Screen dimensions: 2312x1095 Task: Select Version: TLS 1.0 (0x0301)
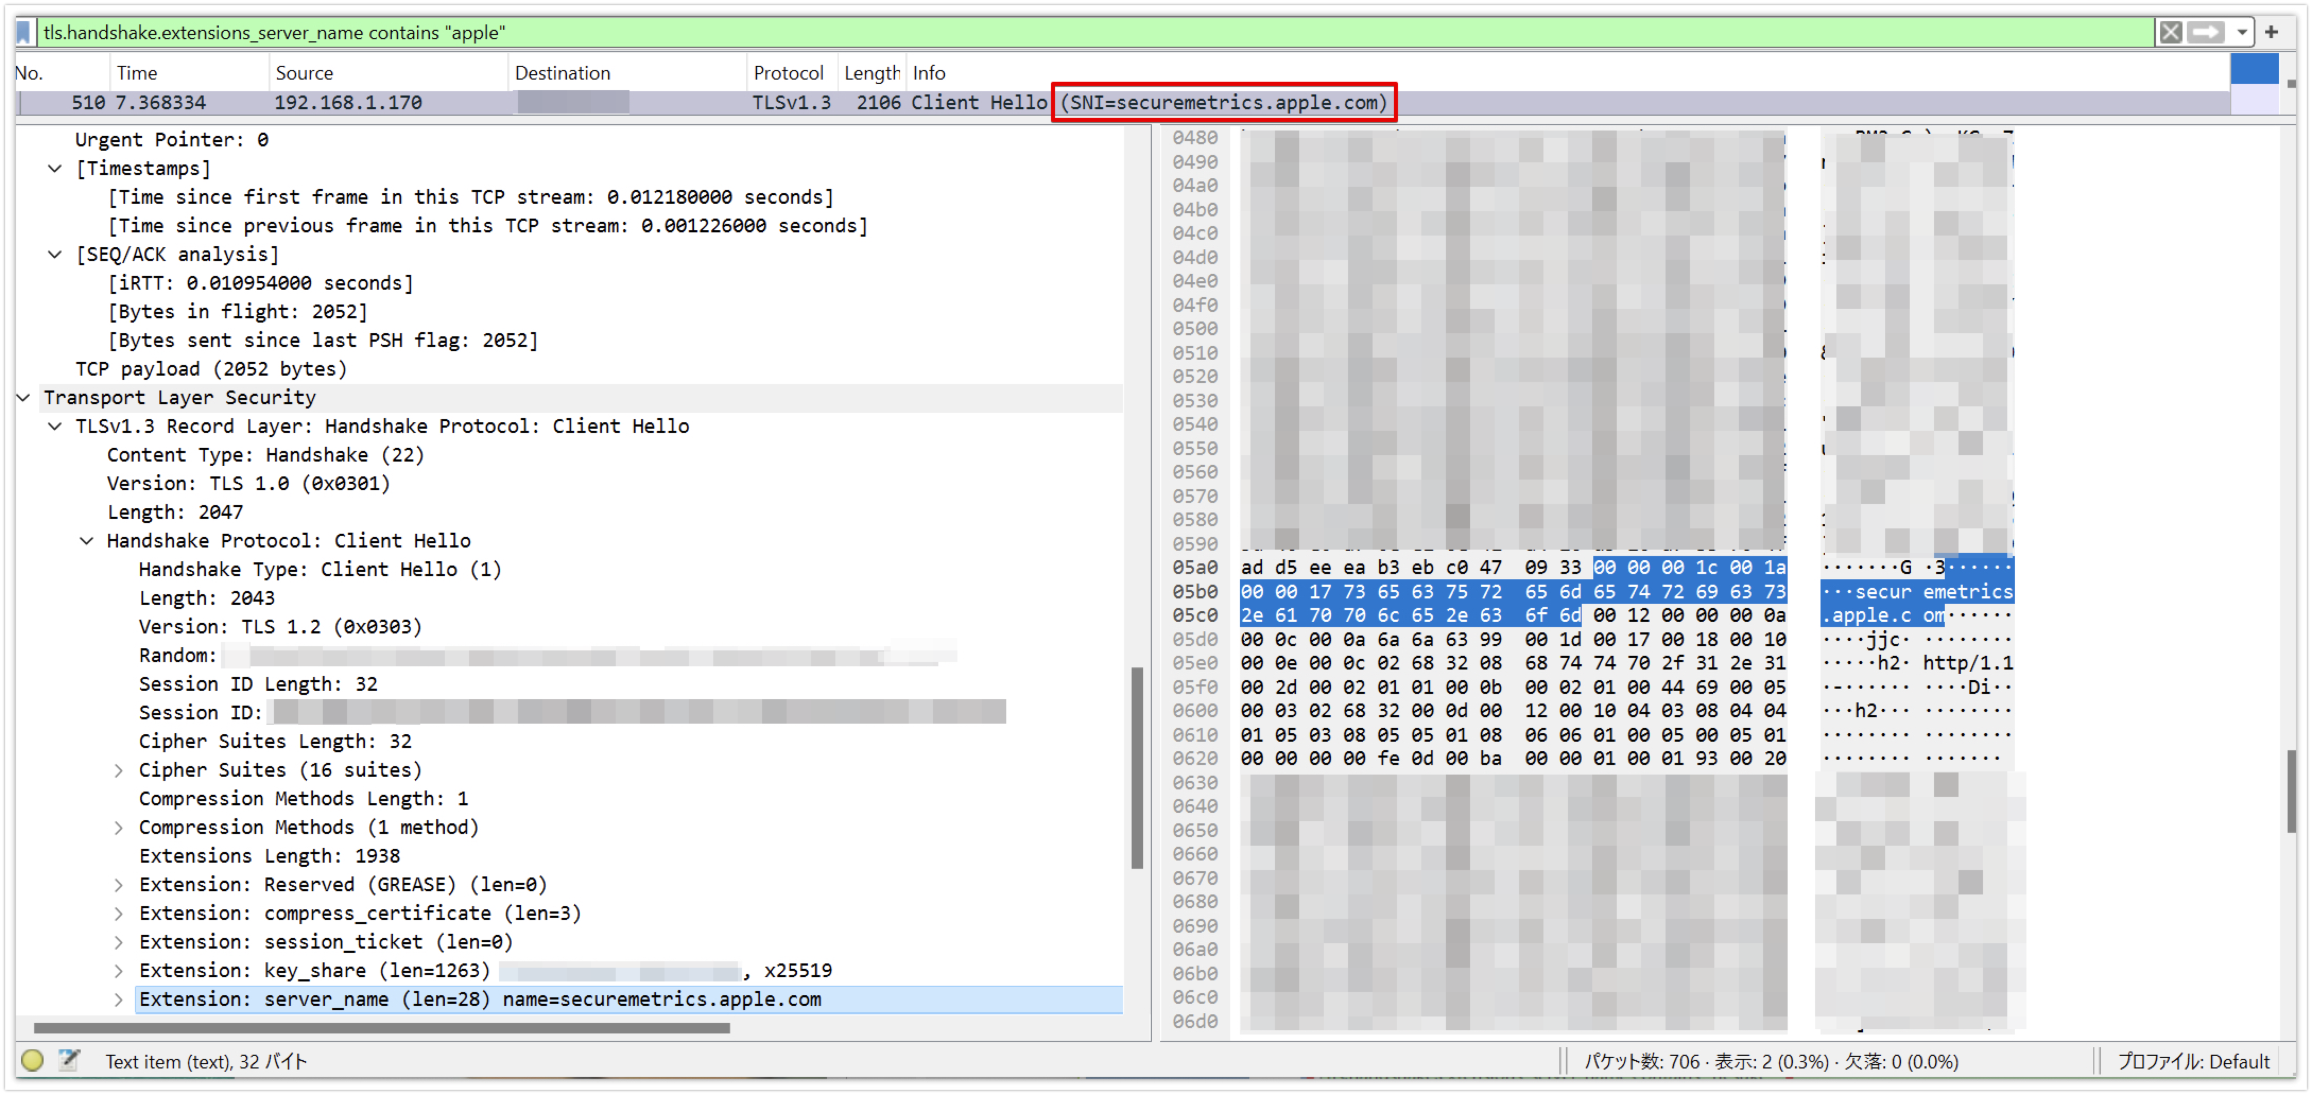coord(248,483)
